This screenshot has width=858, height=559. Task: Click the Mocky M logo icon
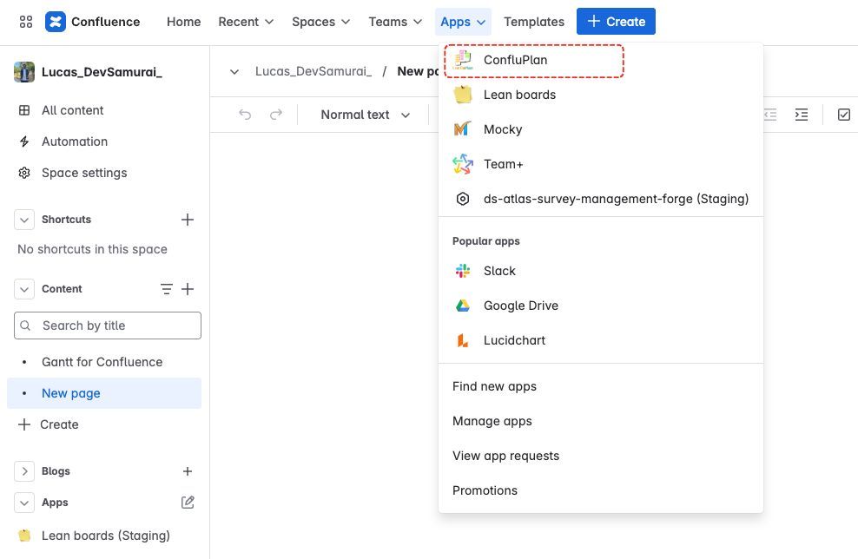pyautogui.click(x=463, y=129)
